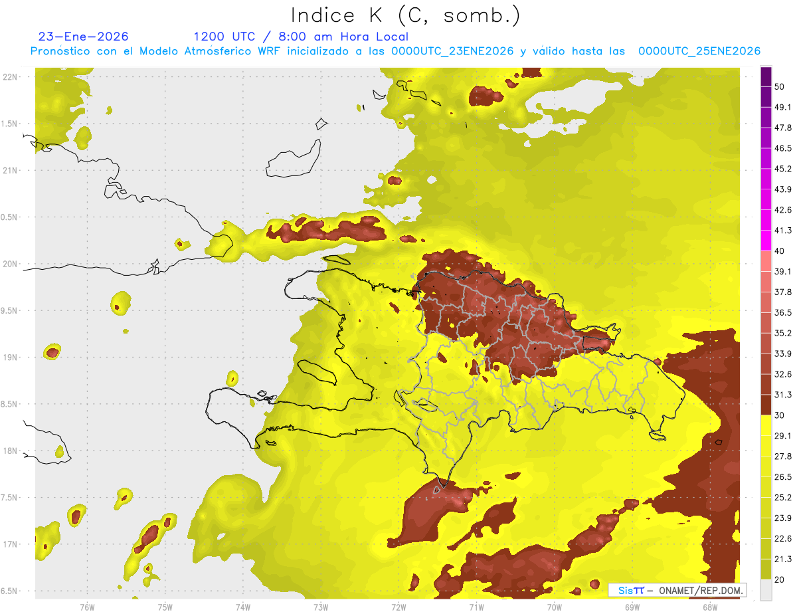The width and height of the screenshot is (797, 616).
Task: Click the "Pronóstico con el Modelo Atmosférico WRF" forecast line
Action: click(x=395, y=51)
